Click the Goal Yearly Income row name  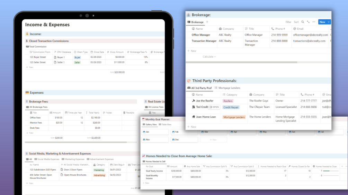tap(154, 171)
